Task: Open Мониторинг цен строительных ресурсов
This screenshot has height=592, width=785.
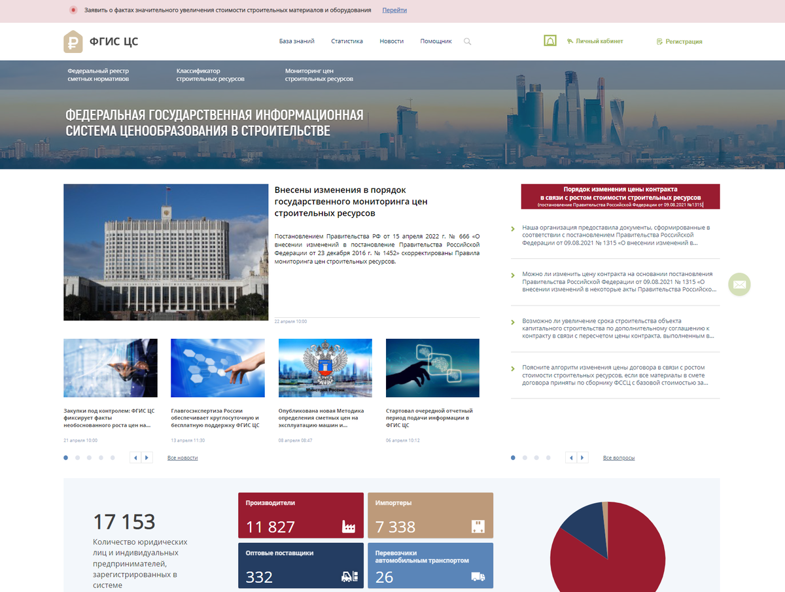Action: (319, 75)
